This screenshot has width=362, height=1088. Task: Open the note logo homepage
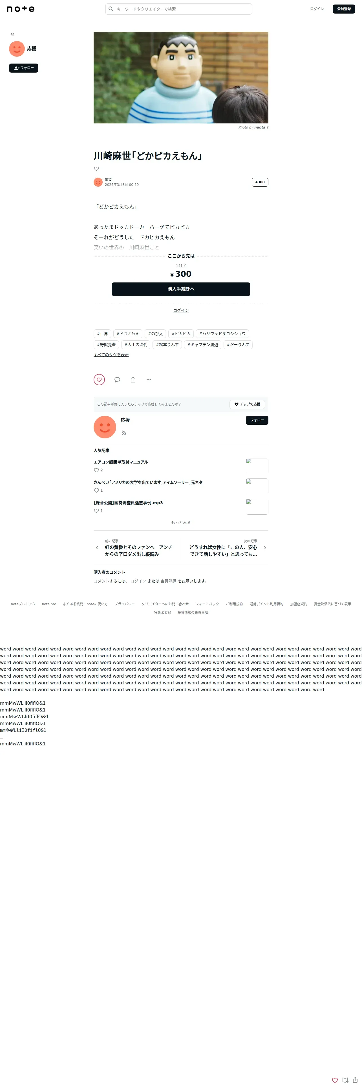click(x=21, y=9)
